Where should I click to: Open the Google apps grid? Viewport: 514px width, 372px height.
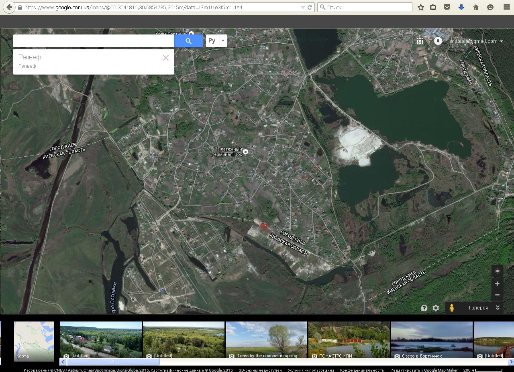tap(420, 41)
